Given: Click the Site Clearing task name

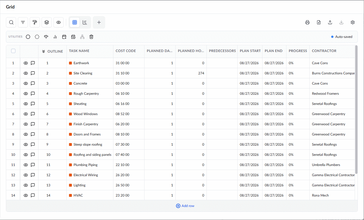Looking at the screenshot, I should tap(83, 73).
